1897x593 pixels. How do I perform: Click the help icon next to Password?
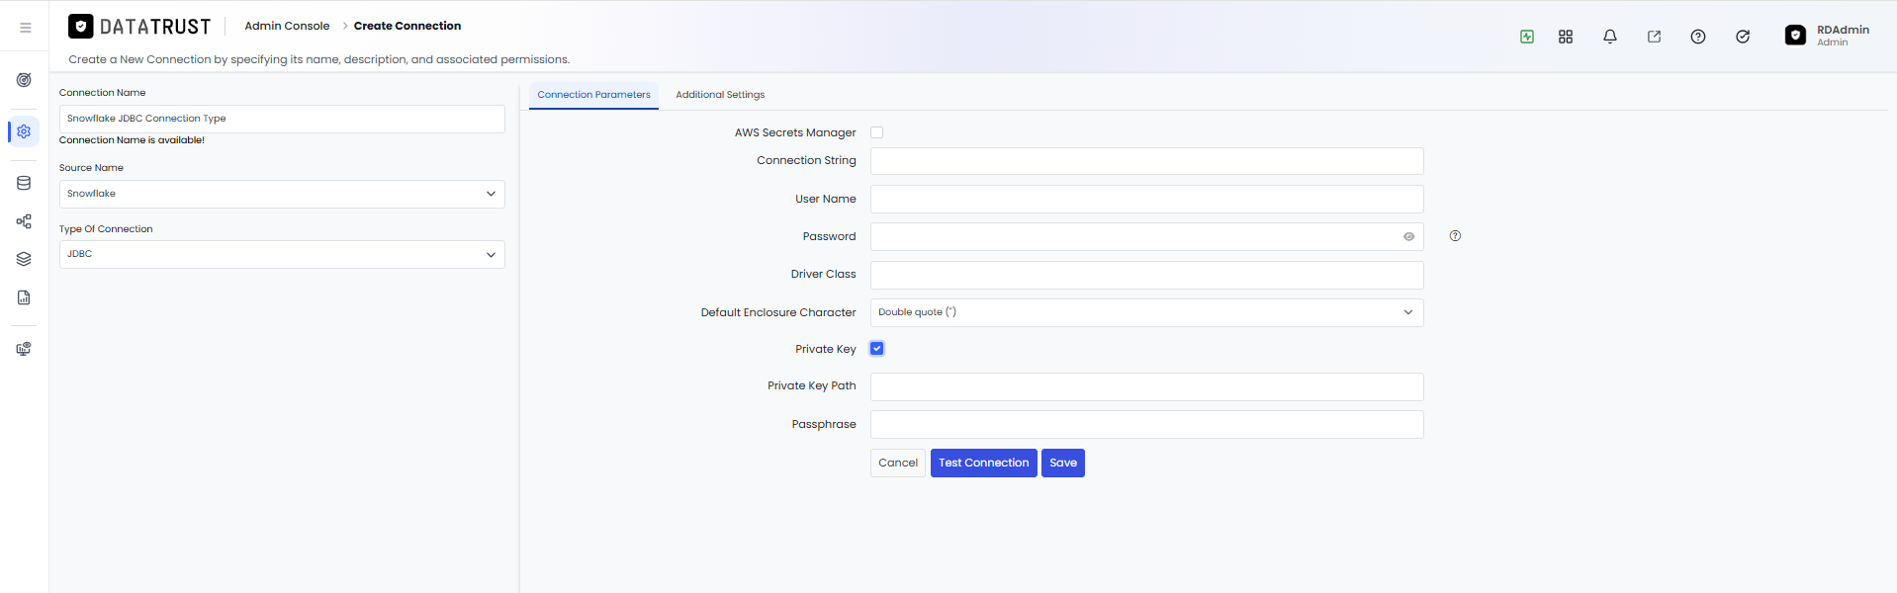point(1455,236)
